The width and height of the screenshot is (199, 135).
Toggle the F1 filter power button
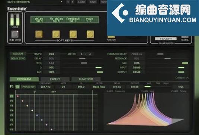(17, 87)
